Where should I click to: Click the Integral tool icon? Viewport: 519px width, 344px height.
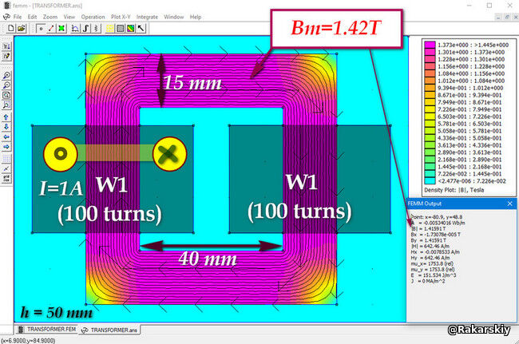pyautogui.click(x=85, y=29)
